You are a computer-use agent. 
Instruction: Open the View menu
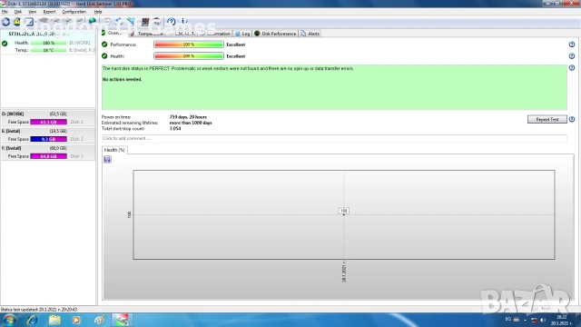coord(33,12)
